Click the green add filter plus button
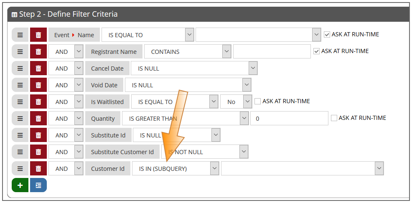The height and width of the screenshot is (203, 412). pos(20,185)
